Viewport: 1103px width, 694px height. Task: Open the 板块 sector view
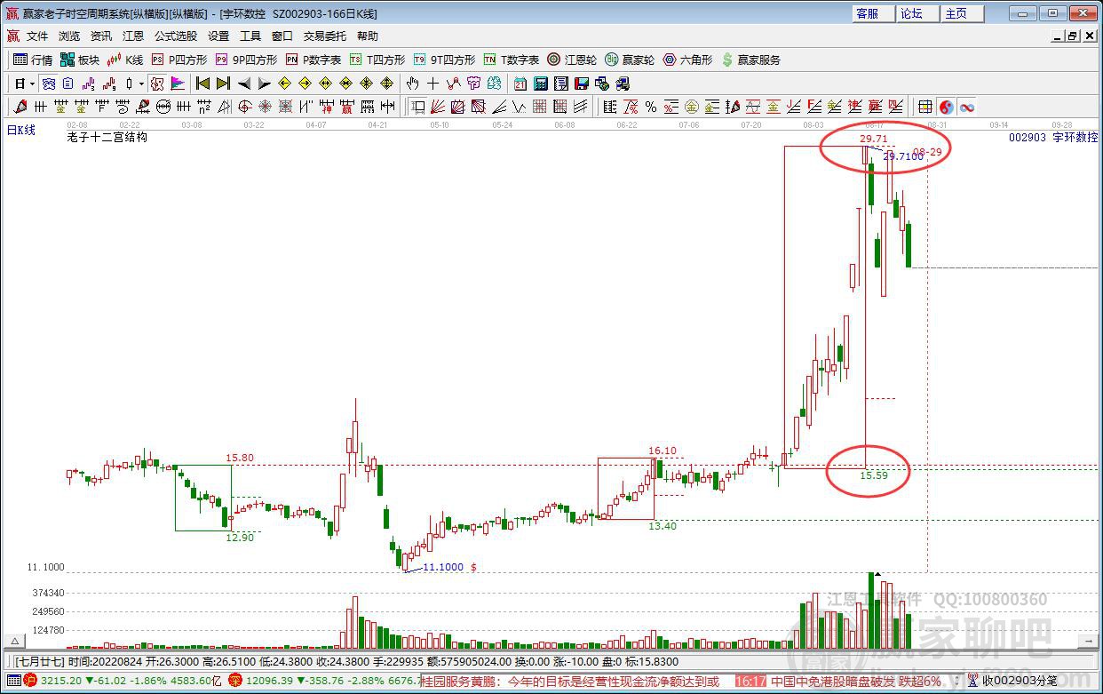click(x=80, y=60)
